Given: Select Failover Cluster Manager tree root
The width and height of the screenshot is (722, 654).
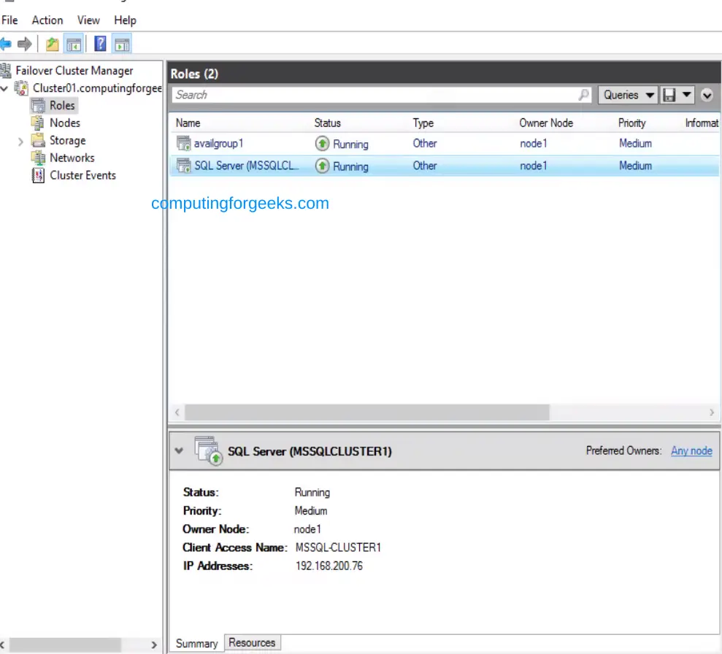Looking at the screenshot, I should click(x=74, y=70).
